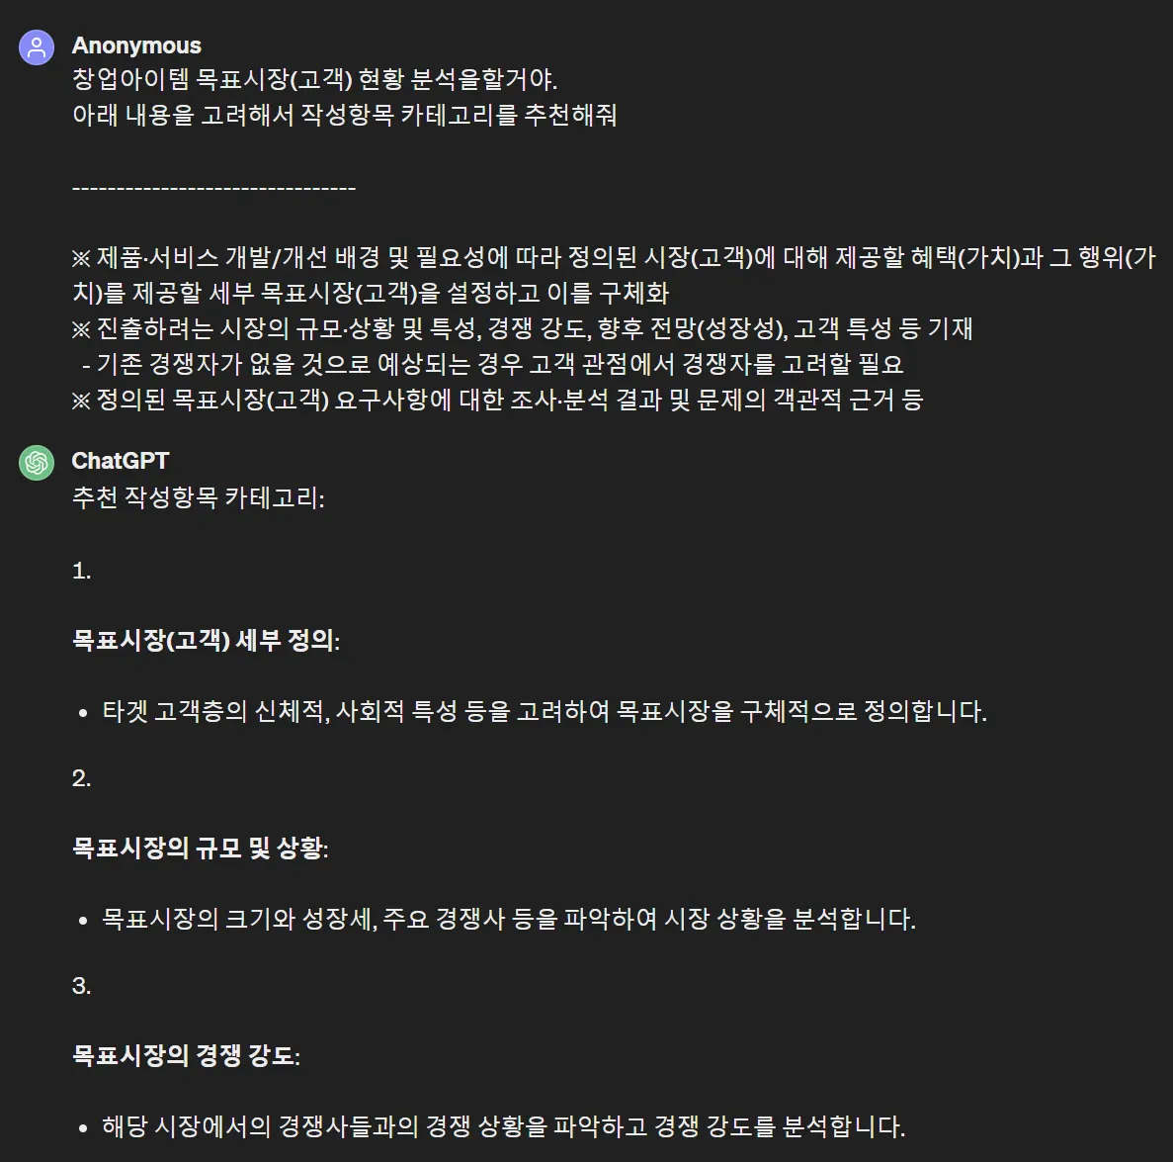
Task: Click the '목표시장의 규모 및 상황' heading
Action: coord(200,848)
